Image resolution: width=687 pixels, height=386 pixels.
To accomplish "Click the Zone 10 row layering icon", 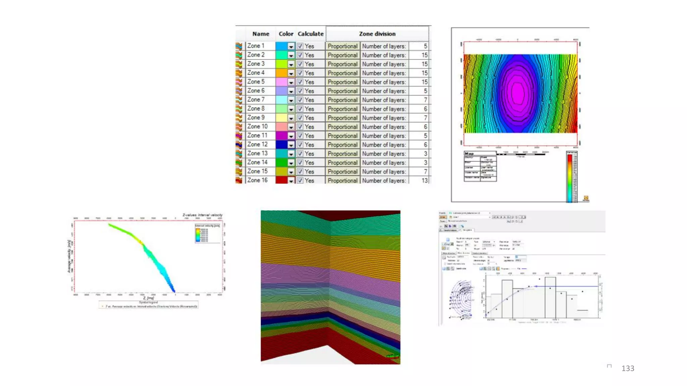I will tap(239, 127).
